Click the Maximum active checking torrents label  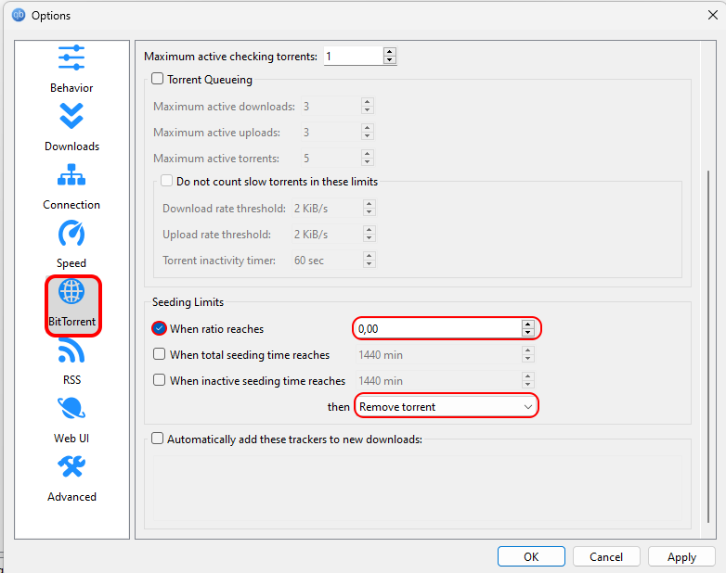pos(230,57)
